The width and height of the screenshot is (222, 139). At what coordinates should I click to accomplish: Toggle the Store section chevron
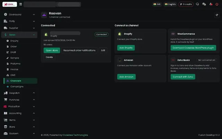34,126
